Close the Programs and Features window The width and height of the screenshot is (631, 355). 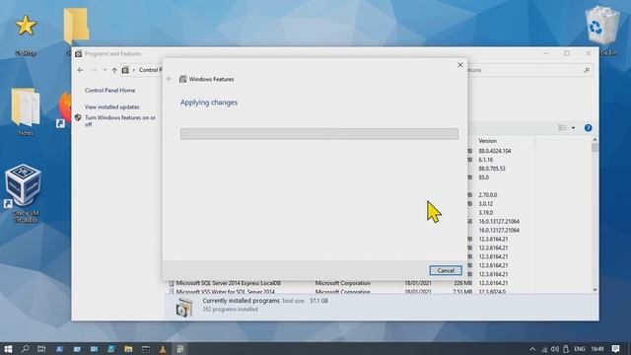(x=588, y=53)
